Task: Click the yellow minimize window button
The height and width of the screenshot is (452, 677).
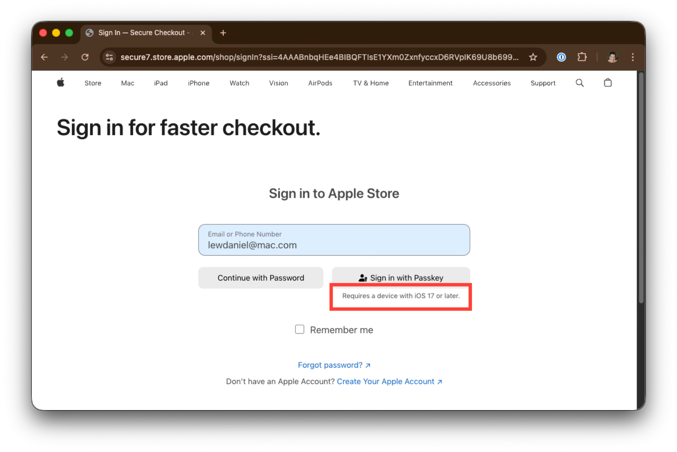Action: [56, 33]
